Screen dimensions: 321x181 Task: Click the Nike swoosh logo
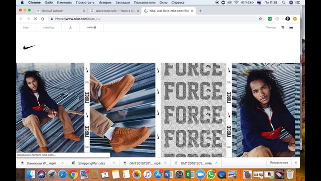[29, 47]
